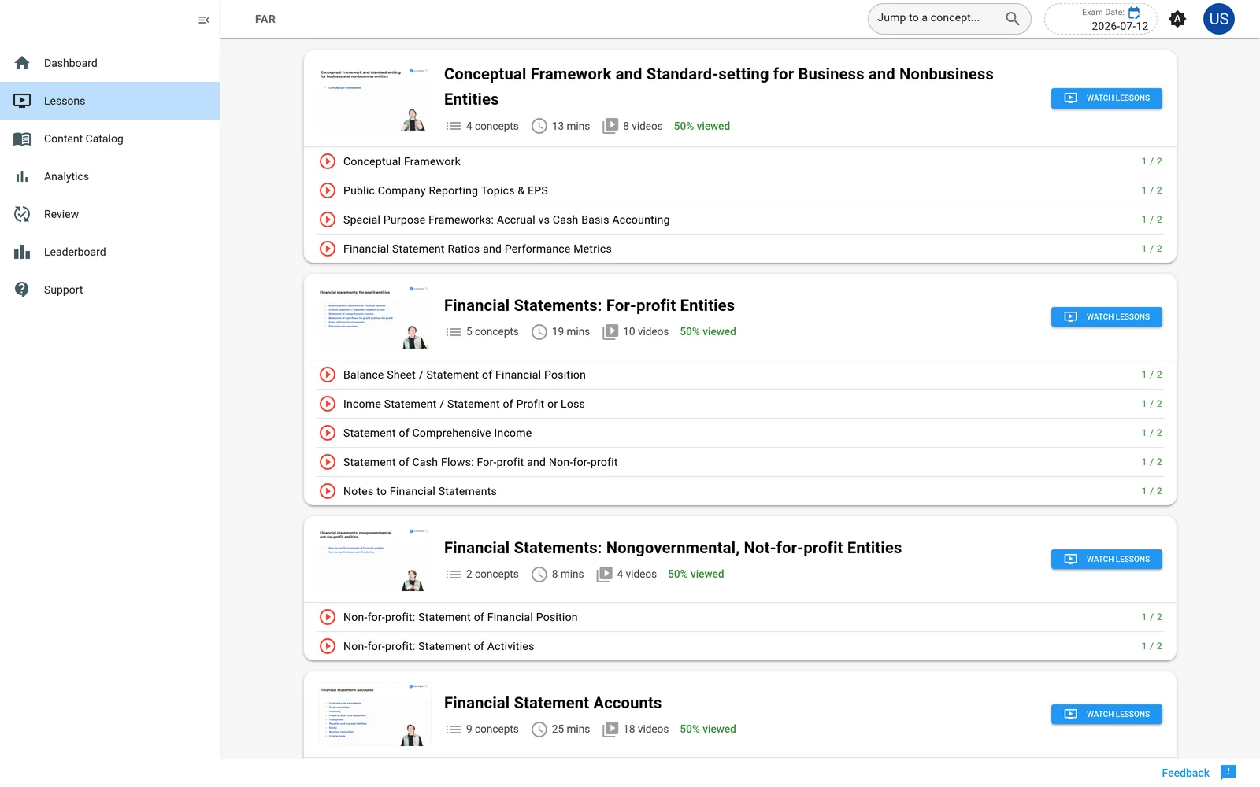Click the Exam Date 2026-07-12 field

[x=1101, y=19]
